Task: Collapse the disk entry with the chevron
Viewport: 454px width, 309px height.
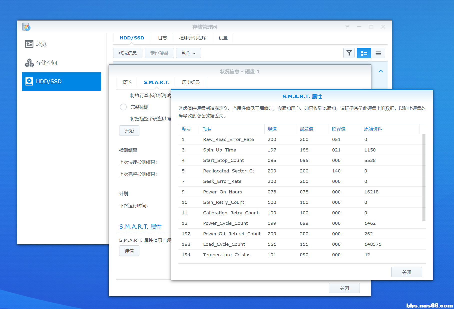Action: (381, 71)
